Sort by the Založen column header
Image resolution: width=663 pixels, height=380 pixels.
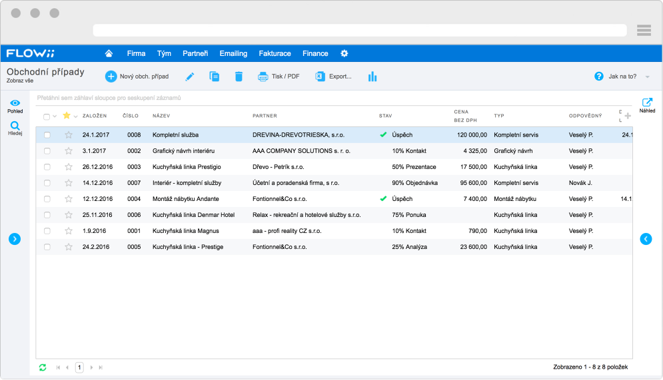[x=95, y=116]
